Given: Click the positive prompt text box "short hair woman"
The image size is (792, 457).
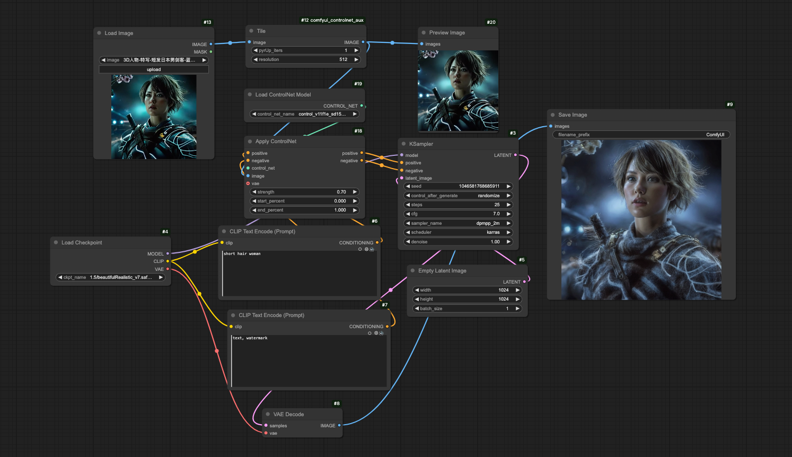Looking at the screenshot, I should coord(299,274).
